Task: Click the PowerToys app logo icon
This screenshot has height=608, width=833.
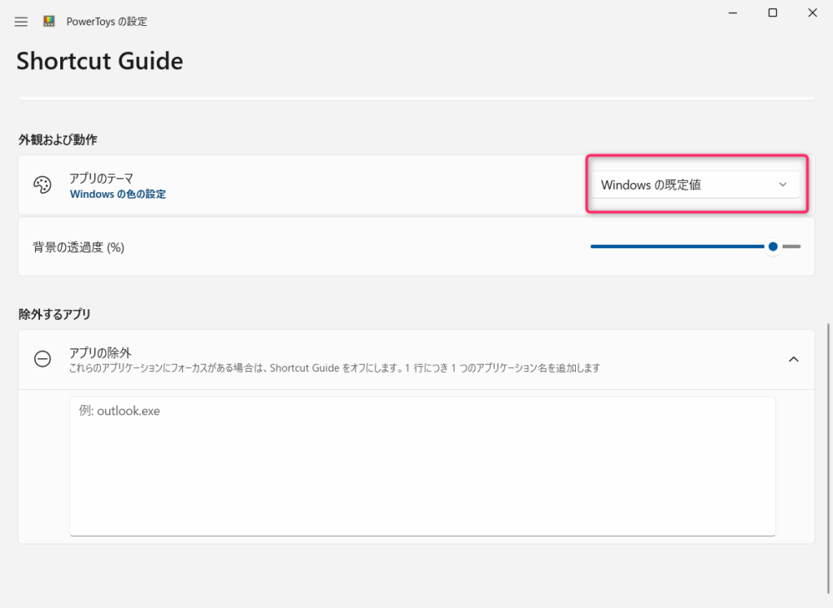Action: pos(49,21)
